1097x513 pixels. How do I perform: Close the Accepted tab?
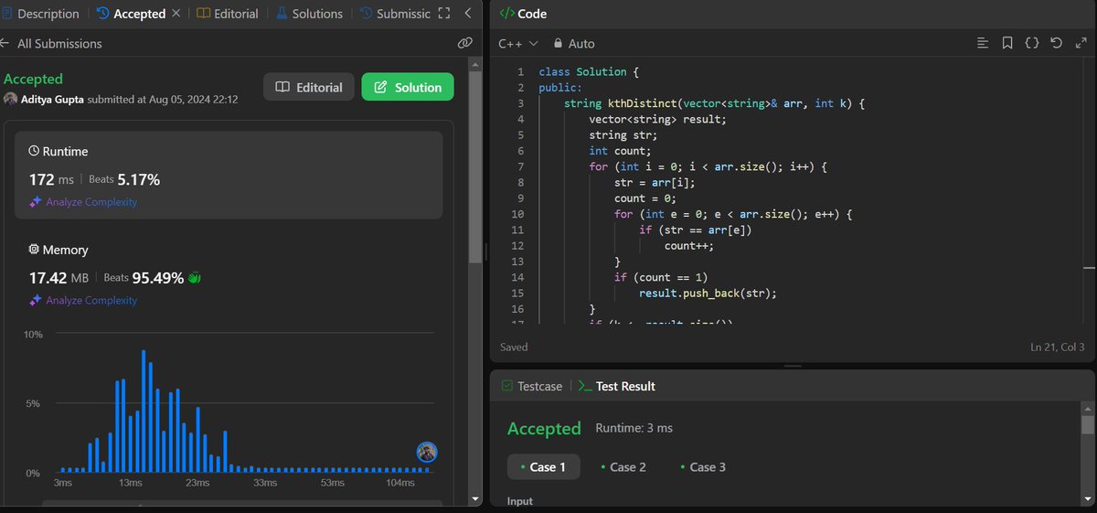tap(176, 14)
